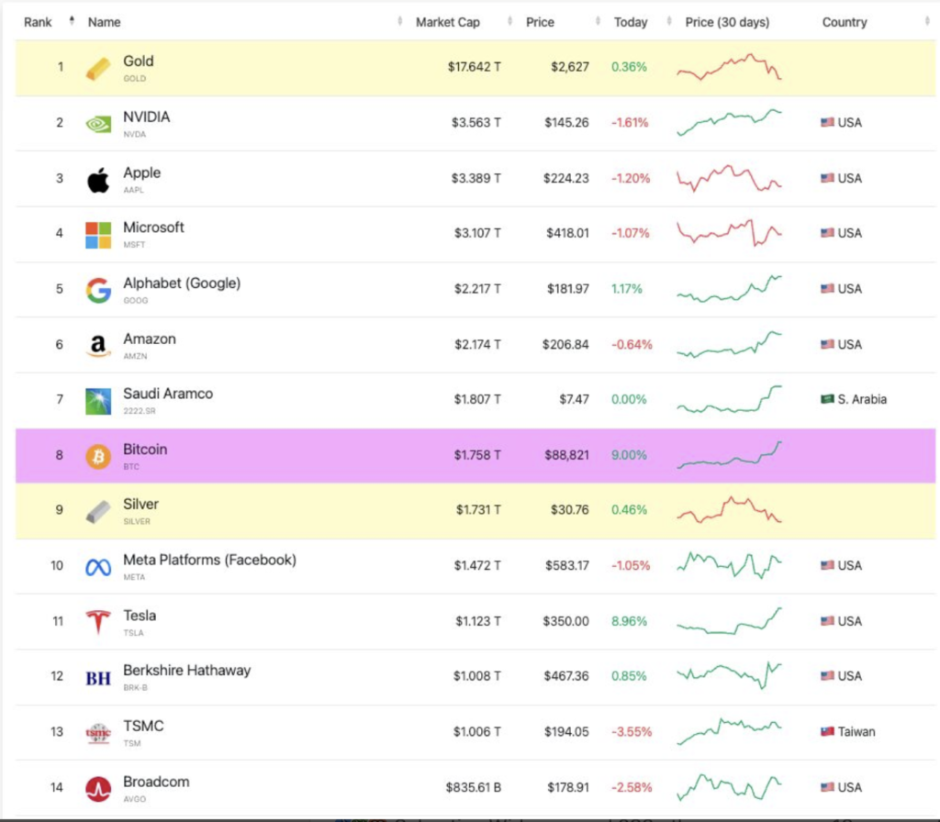Click the Tesla 30-day price chart
The height and width of the screenshot is (822, 940).
point(729,621)
